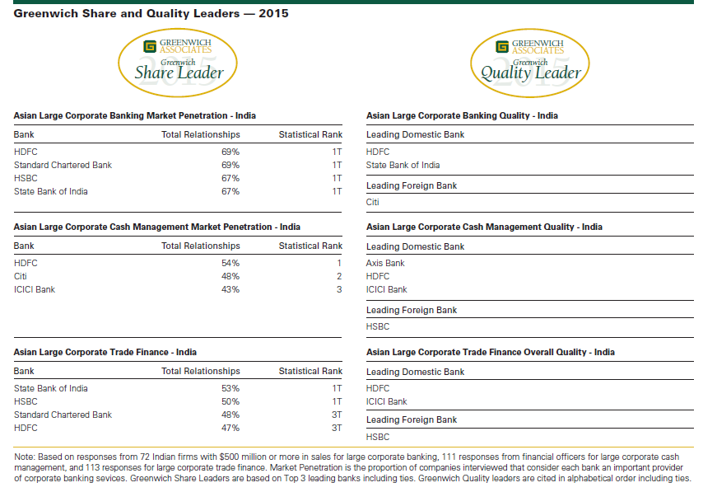The height and width of the screenshot is (492, 703).
Task: Click the green G logo in Quality Leader badge
Action: pos(502,46)
